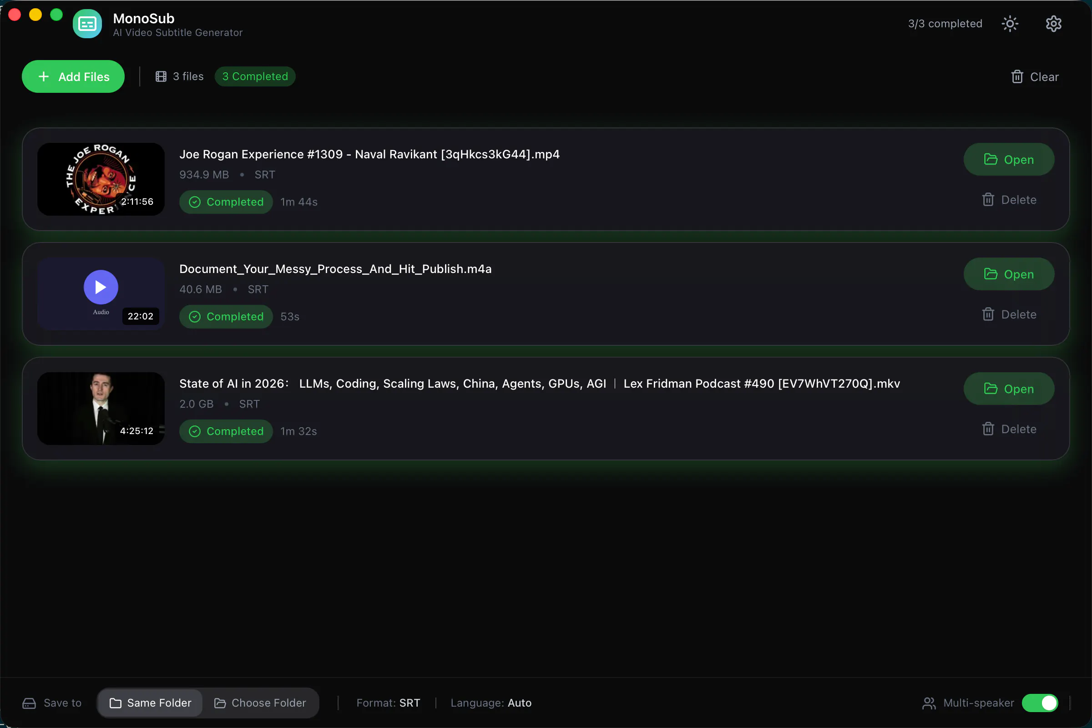Click the Save to drive icon
This screenshot has width=1092, height=728.
[29, 703]
